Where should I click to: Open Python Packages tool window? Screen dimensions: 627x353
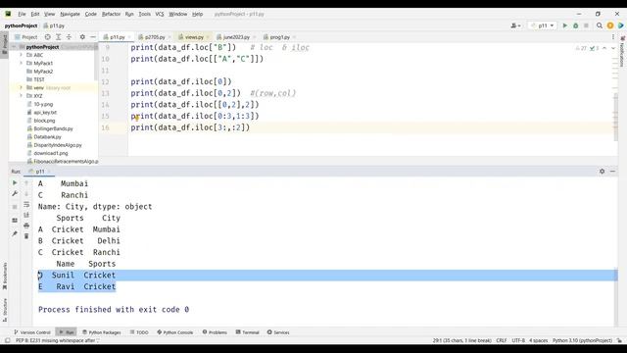click(101, 332)
